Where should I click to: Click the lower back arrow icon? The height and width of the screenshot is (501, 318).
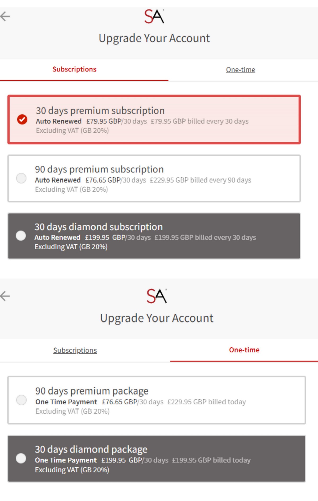[x=5, y=296]
